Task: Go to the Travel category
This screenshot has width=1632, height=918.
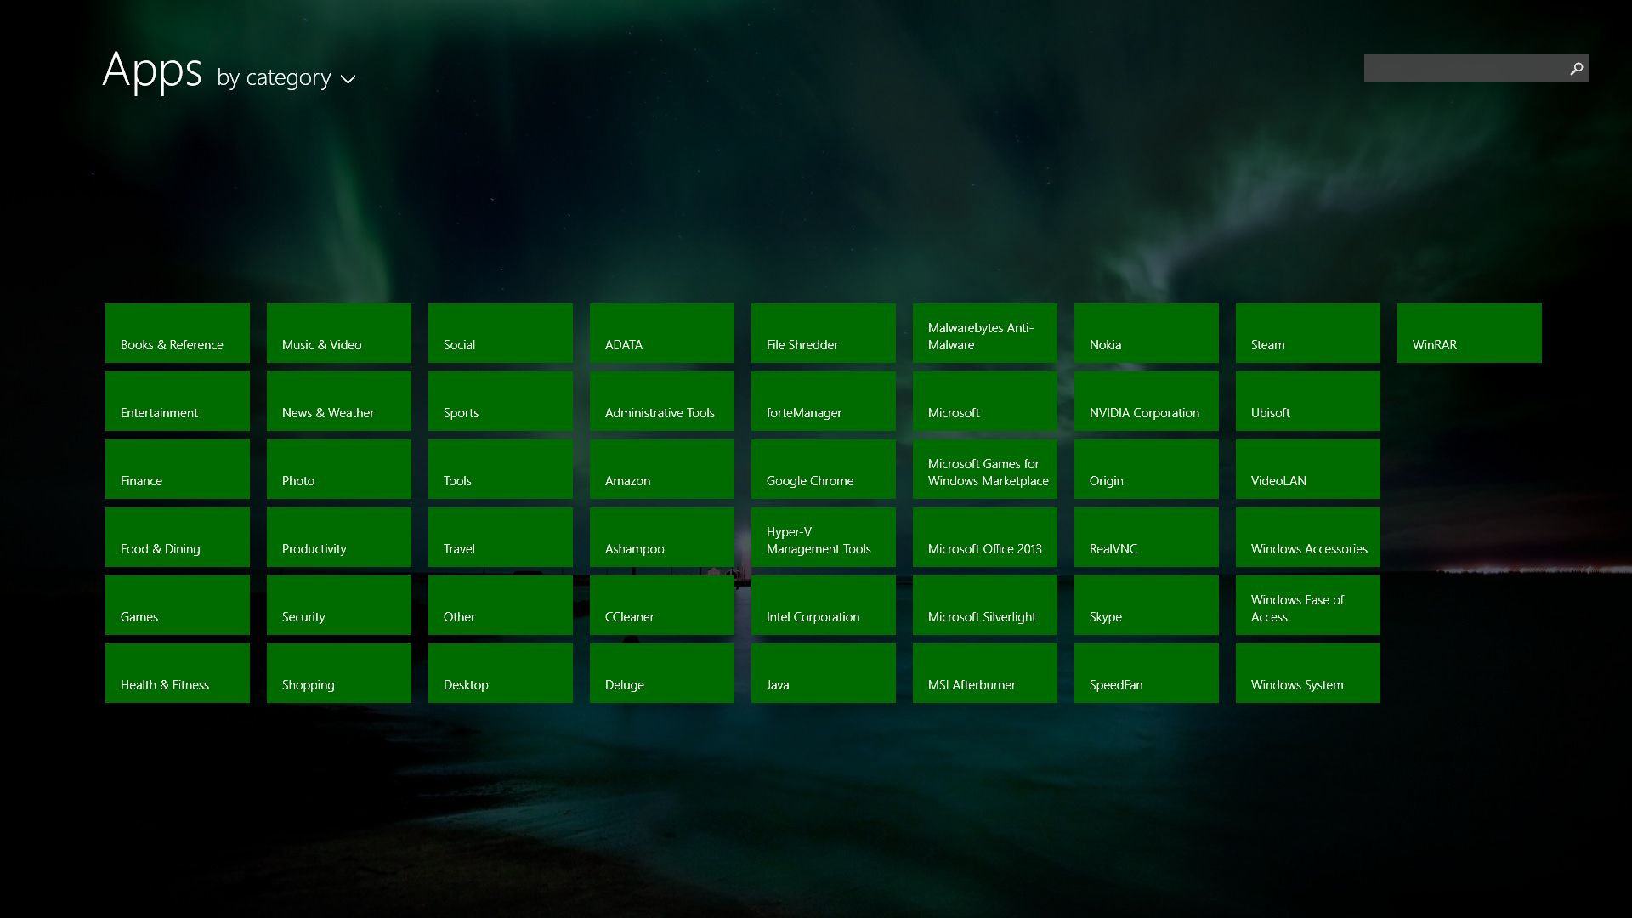Action: [501, 537]
